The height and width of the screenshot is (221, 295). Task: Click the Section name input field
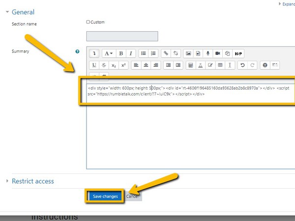click(x=122, y=36)
